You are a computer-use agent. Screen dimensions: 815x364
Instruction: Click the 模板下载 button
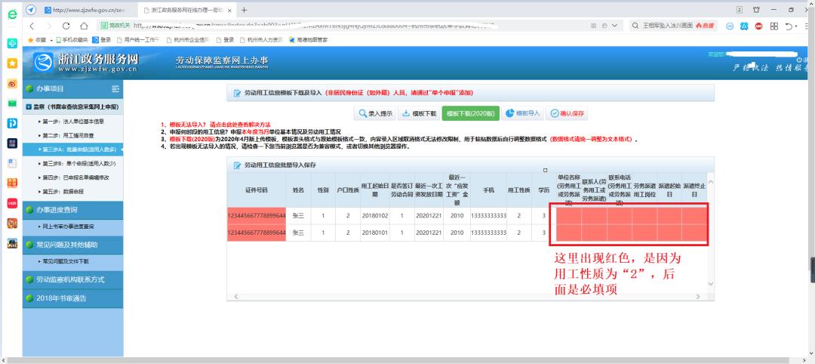[419, 113]
